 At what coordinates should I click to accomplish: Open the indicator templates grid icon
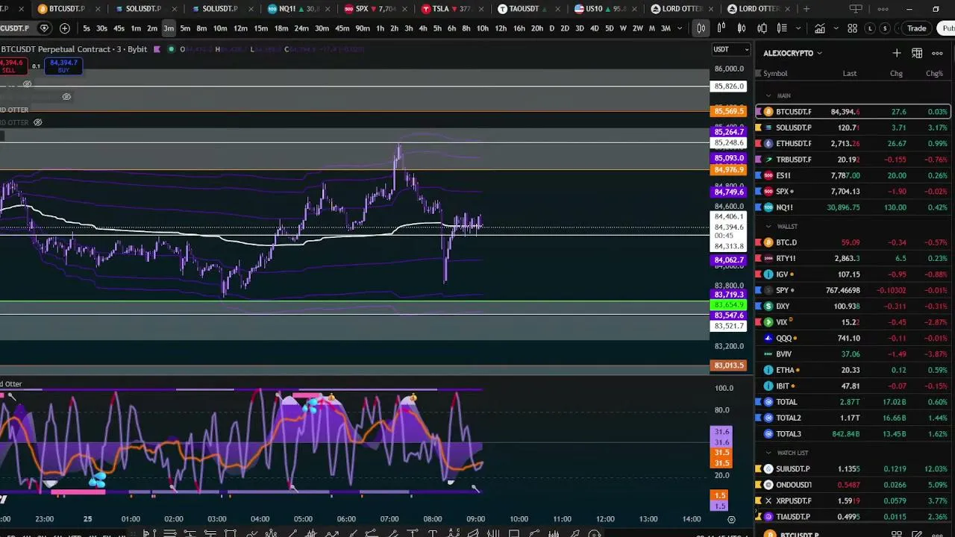[x=852, y=28]
